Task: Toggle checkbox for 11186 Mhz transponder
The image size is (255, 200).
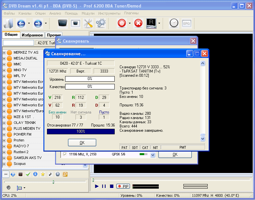Action: 65,154
